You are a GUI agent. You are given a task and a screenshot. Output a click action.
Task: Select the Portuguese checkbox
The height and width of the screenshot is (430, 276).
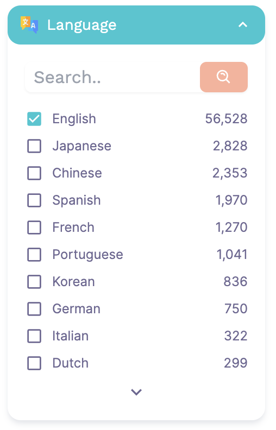(x=34, y=255)
